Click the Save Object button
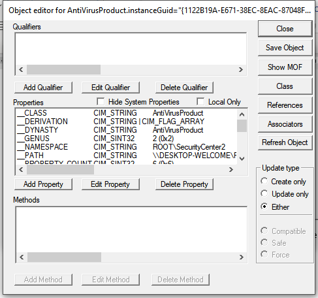This screenshot has height=298, width=318. point(285,48)
